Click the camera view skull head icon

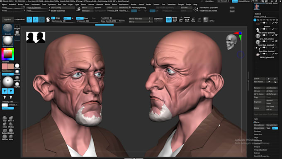click(231, 42)
